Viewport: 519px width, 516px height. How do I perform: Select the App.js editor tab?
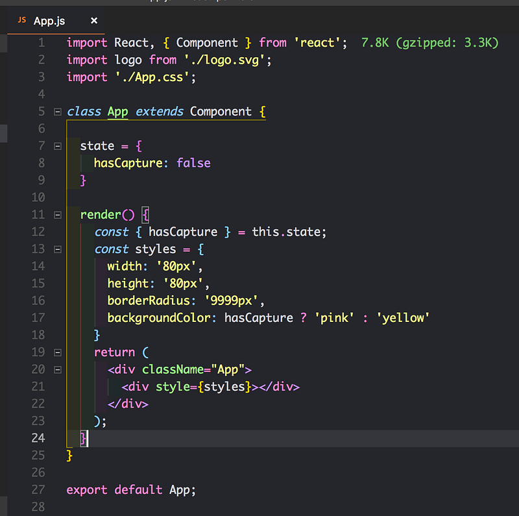coord(56,21)
